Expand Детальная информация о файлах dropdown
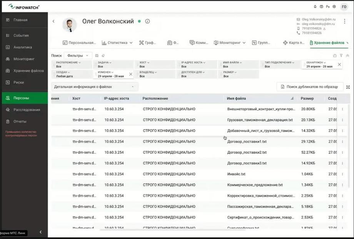The image size is (354, 239). click(95, 87)
